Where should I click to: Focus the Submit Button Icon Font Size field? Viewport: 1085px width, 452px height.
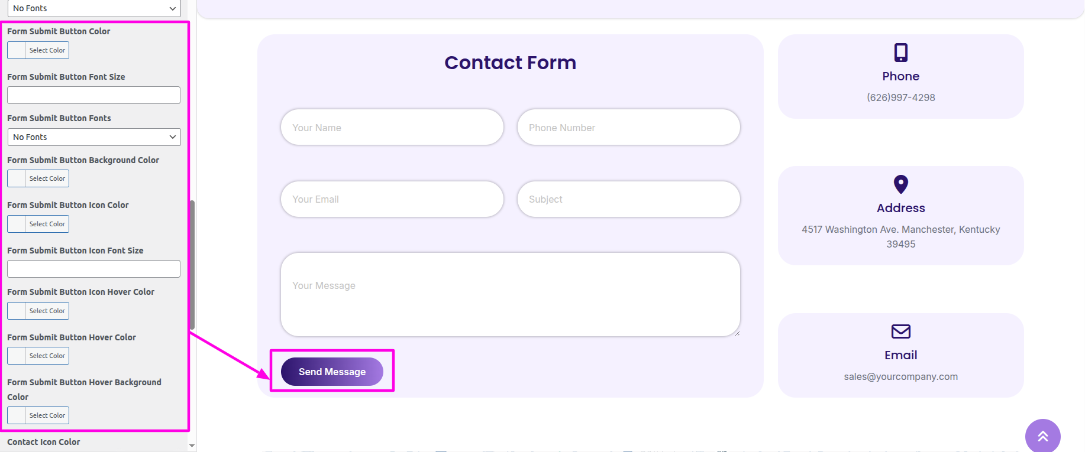click(93, 269)
